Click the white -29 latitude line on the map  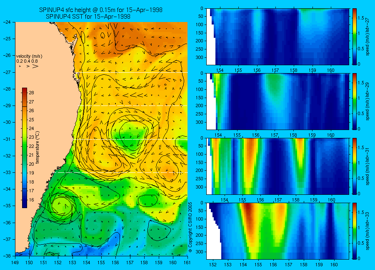click(x=133, y=106)
